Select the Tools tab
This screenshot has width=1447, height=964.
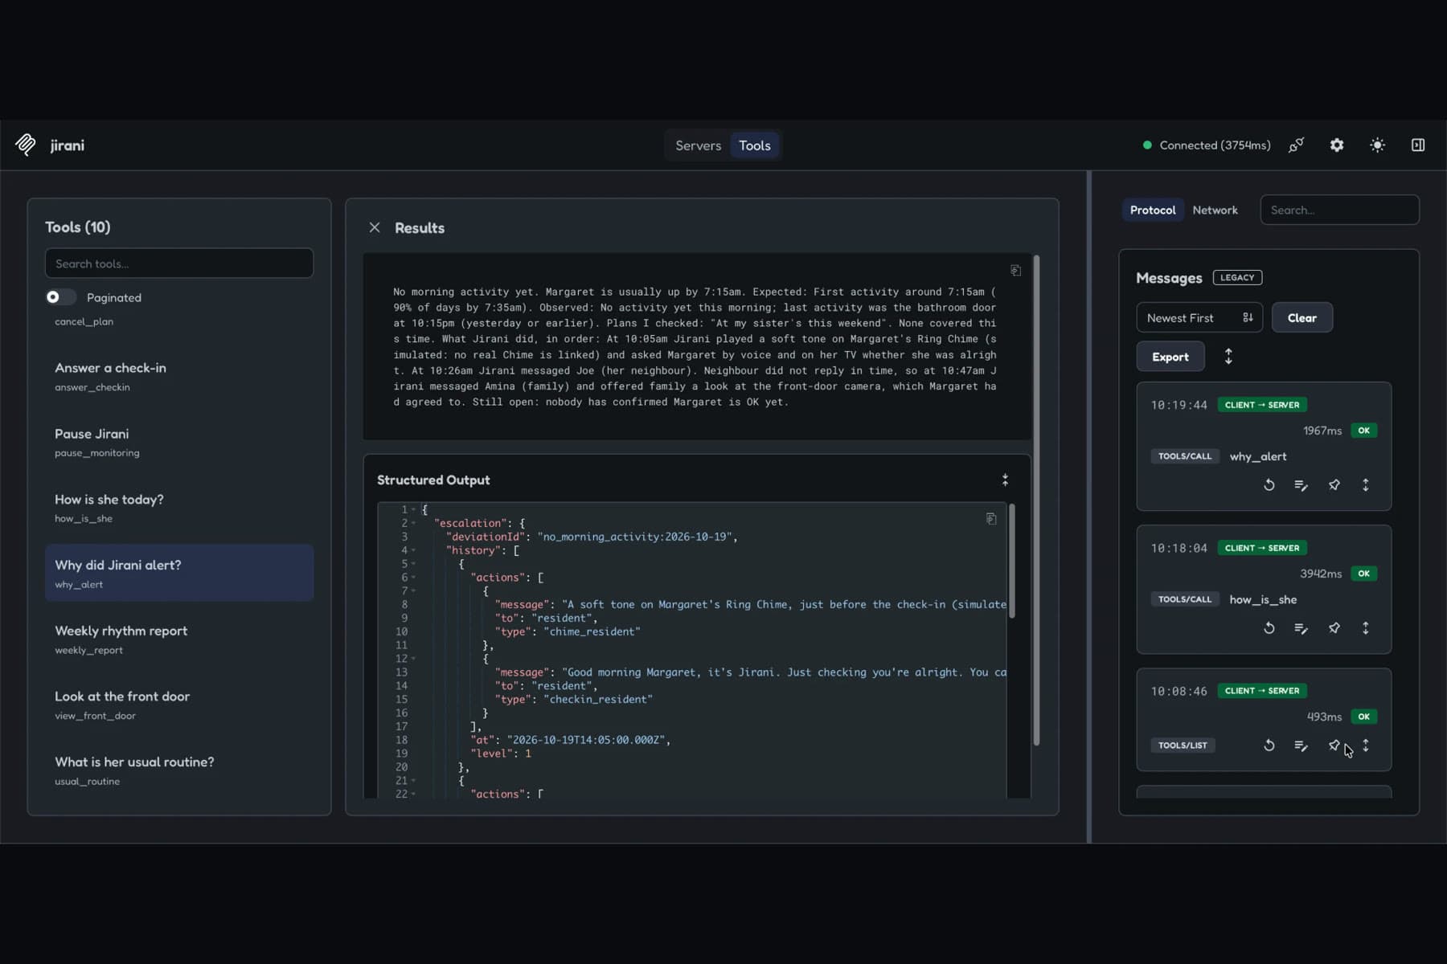[755, 145]
